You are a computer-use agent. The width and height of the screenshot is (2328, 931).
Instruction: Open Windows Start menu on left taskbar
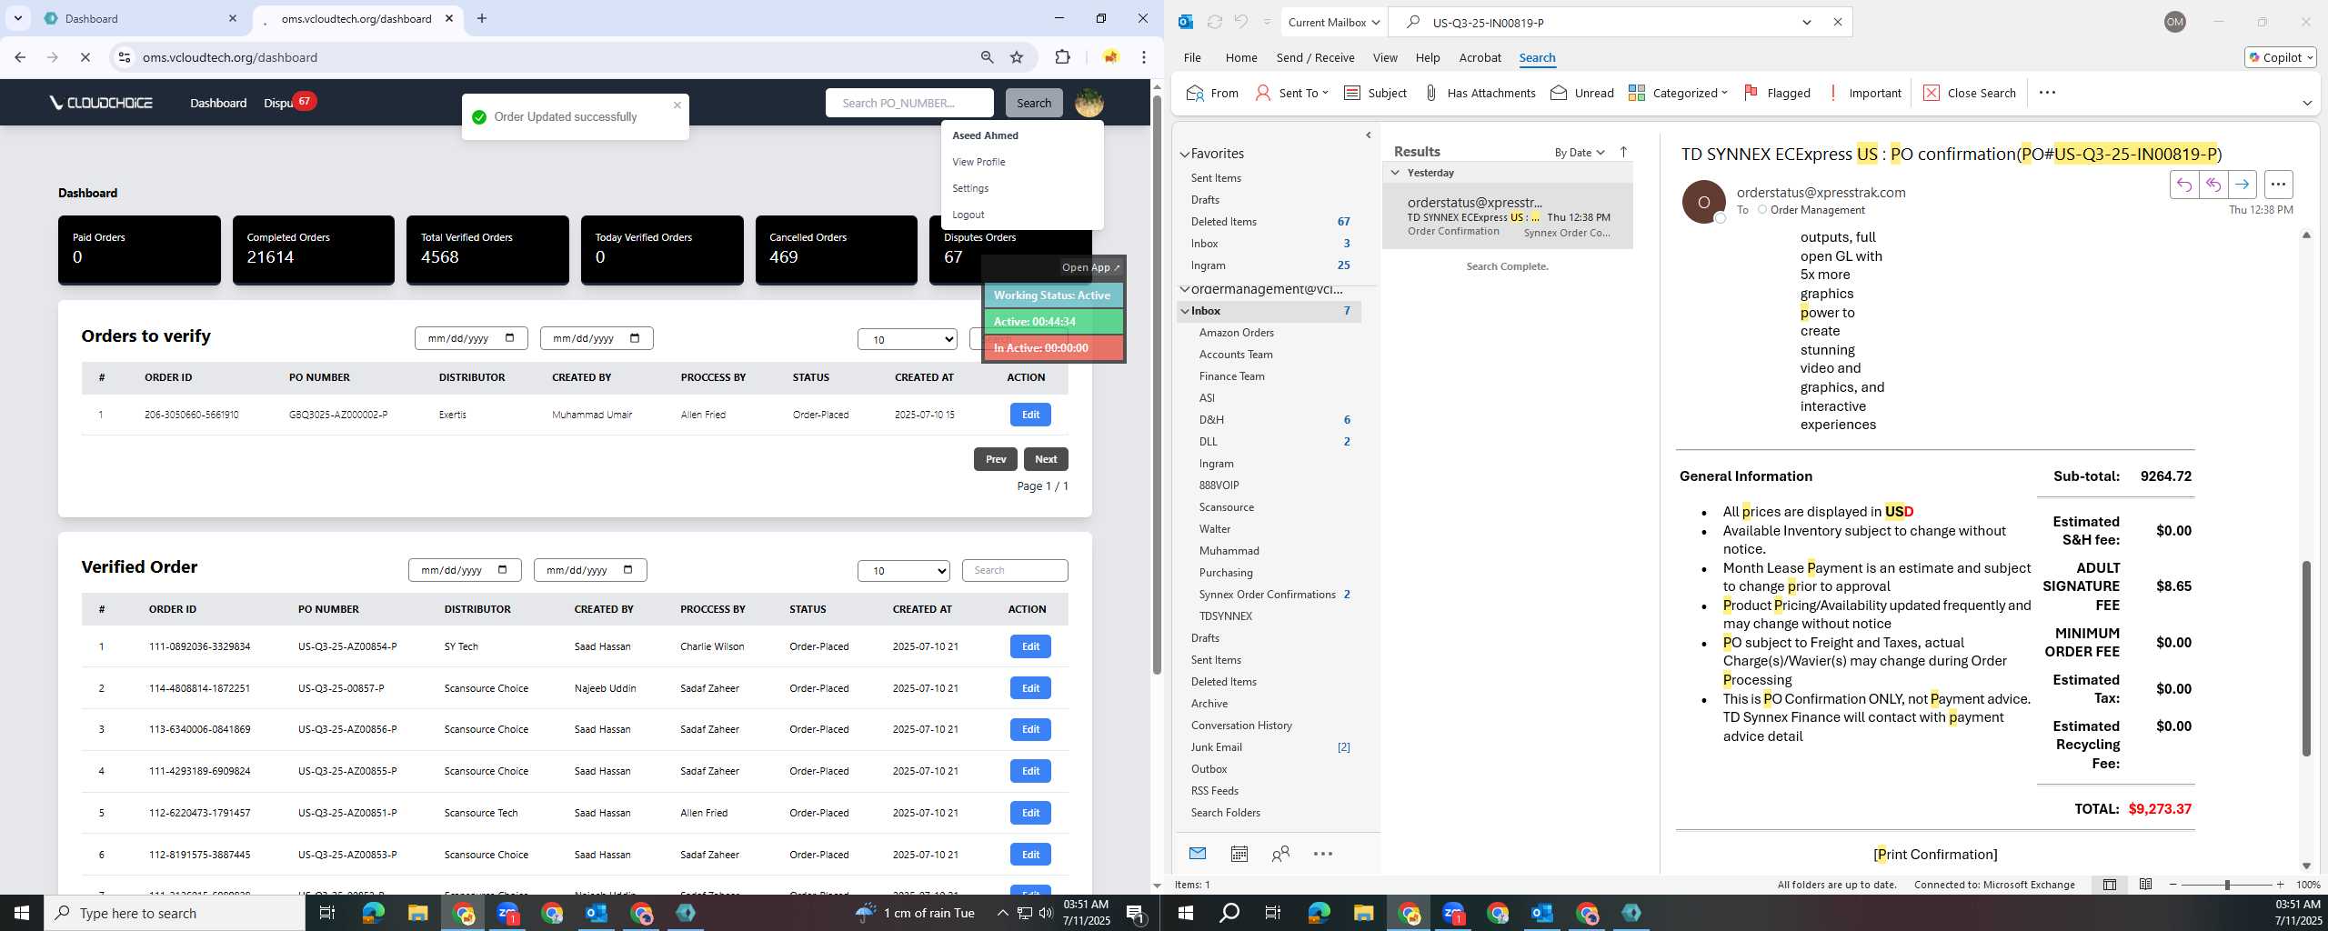click(22, 913)
